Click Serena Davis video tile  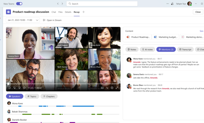click(x=30, y=43)
